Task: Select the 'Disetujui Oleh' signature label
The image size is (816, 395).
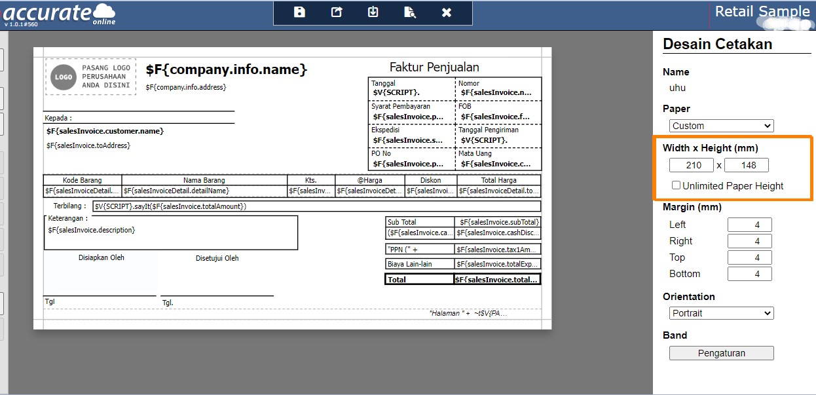Action: [217, 258]
